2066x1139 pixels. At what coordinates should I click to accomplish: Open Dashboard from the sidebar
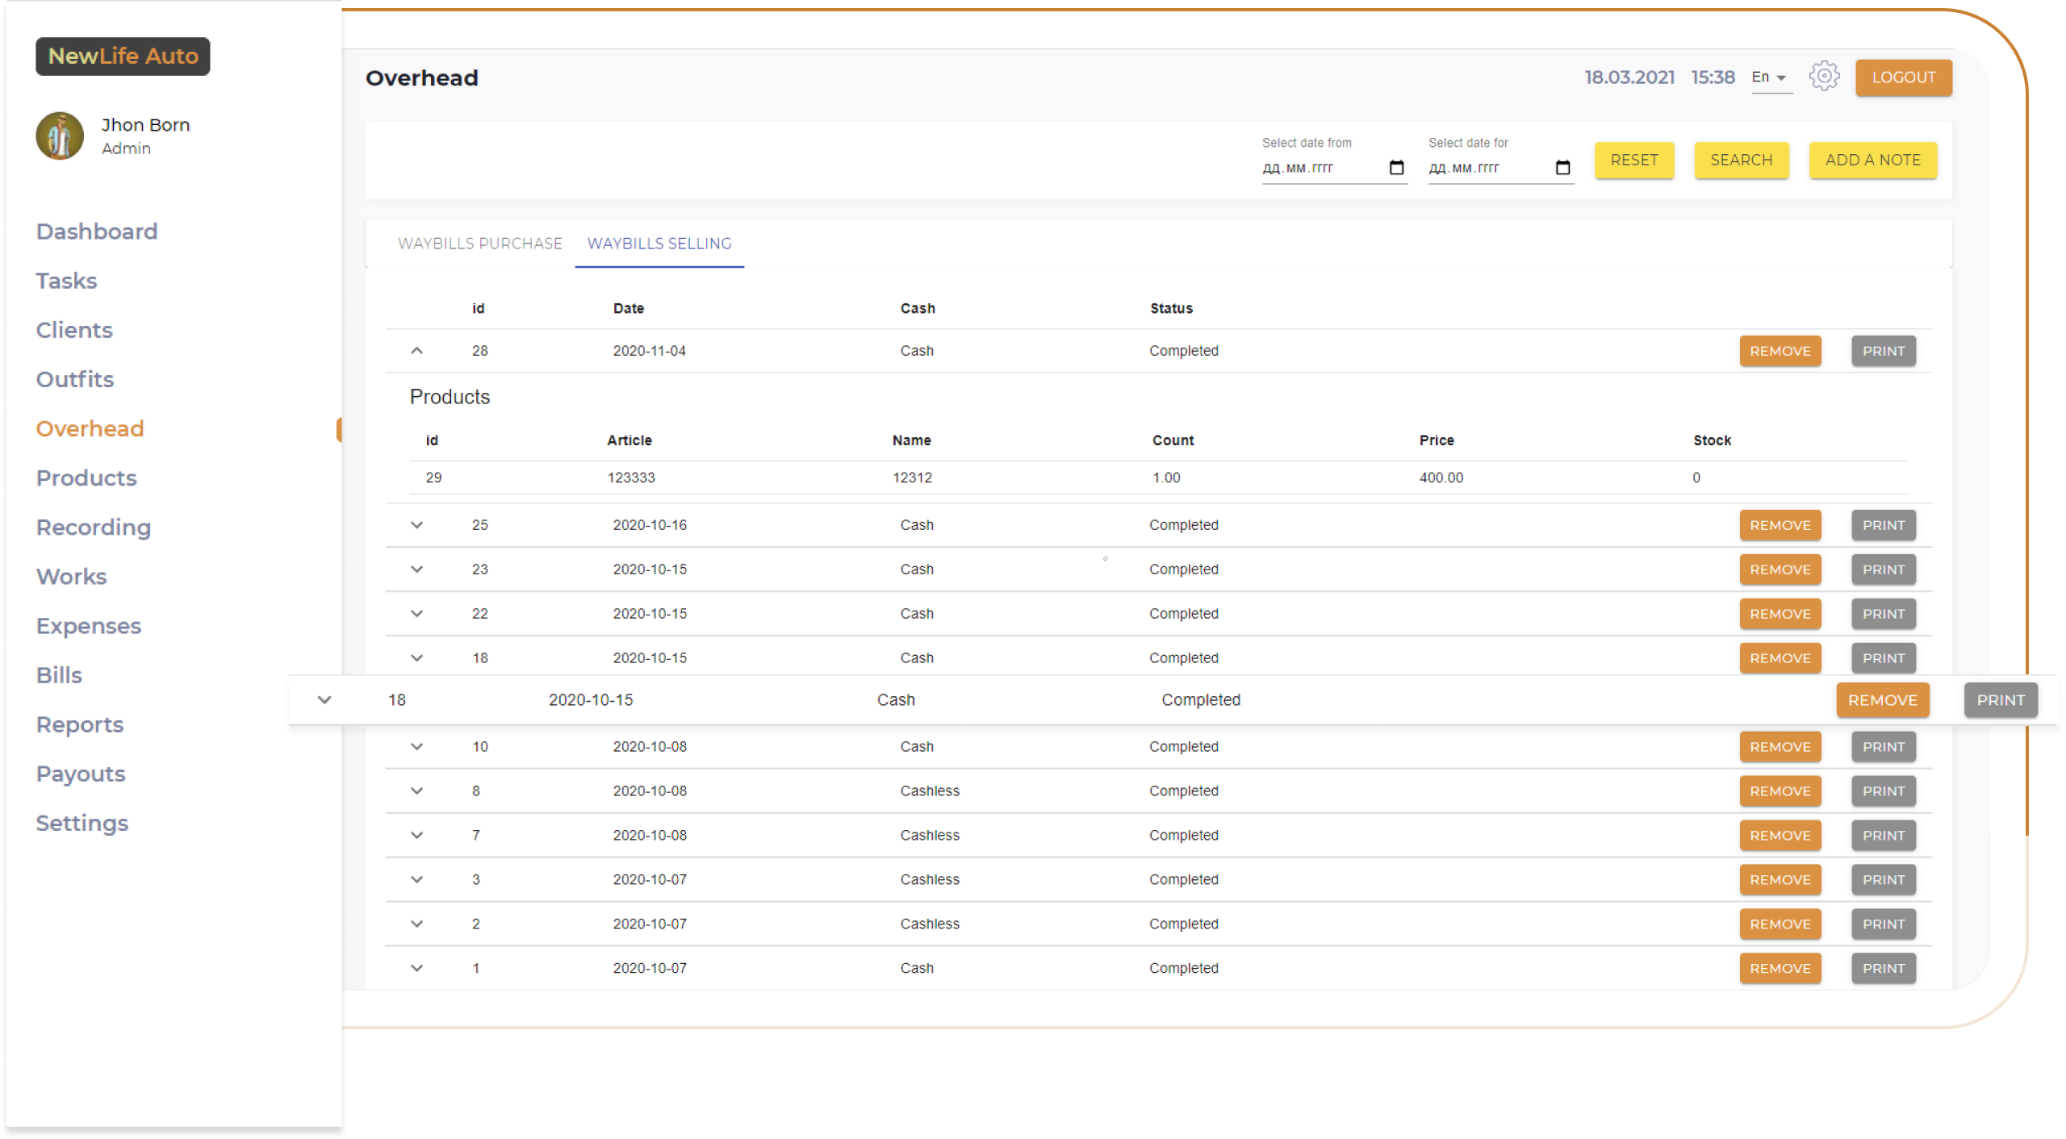tap(97, 232)
